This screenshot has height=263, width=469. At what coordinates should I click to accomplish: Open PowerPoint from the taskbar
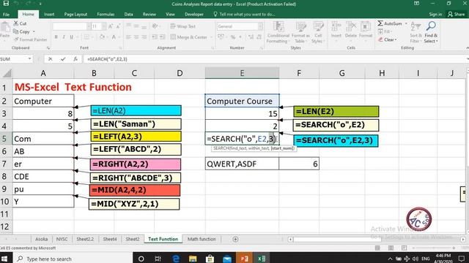click(244, 258)
